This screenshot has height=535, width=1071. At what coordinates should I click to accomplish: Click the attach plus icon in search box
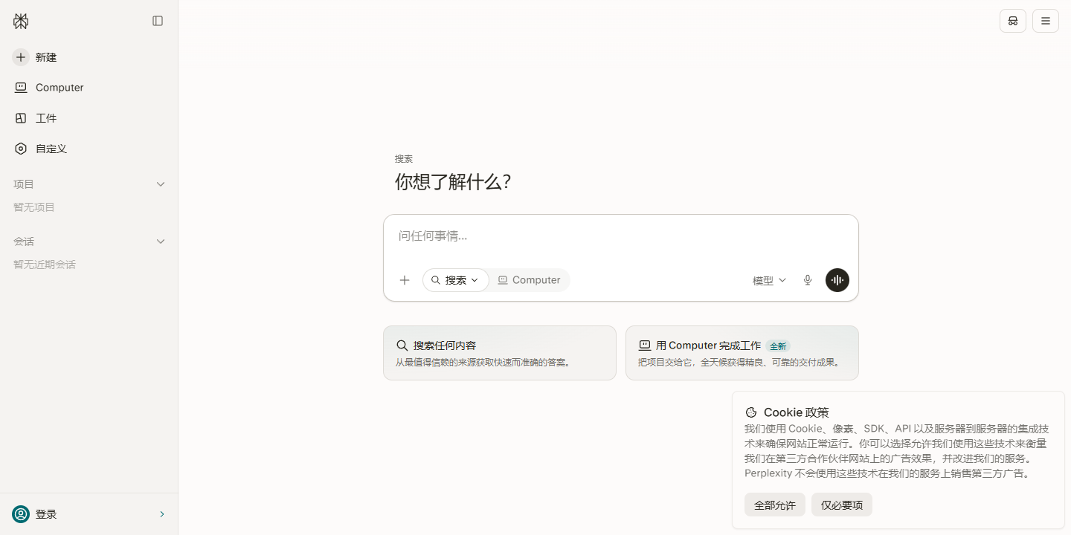point(405,280)
